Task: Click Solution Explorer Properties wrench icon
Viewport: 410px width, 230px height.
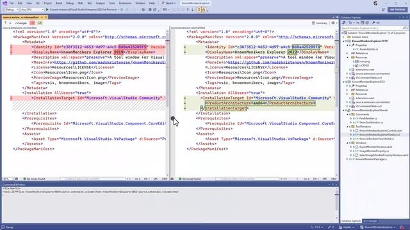Action: (x=373, y=23)
